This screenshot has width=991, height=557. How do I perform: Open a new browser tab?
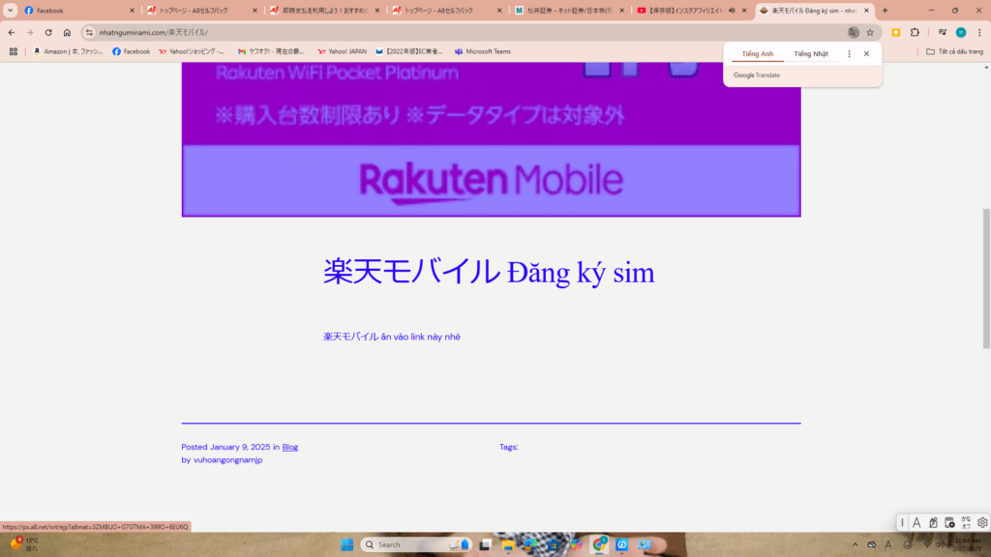pyautogui.click(x=885, y=10)
